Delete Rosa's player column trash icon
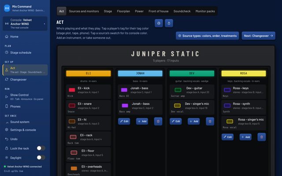Image resolution: width=282 pixels, height=176 pixels. [x=261, y=137]
